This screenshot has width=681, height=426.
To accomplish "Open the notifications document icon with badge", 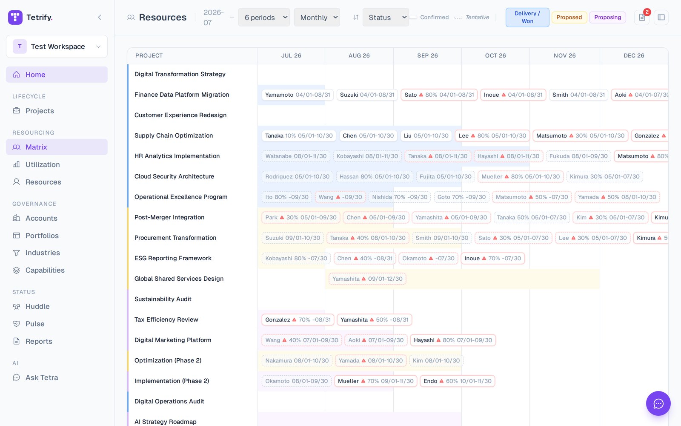I will tap(642, 17).
